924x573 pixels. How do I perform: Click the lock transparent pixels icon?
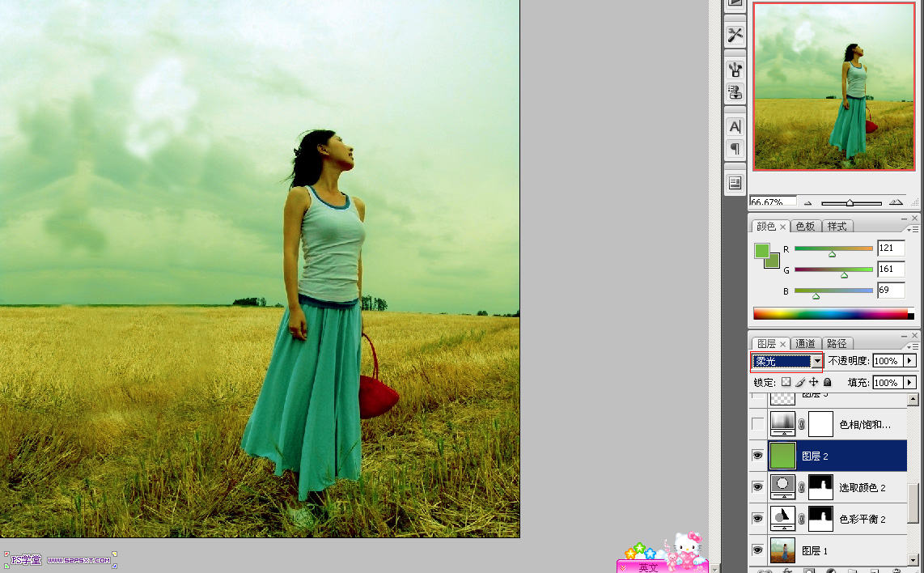coord(786,382)
